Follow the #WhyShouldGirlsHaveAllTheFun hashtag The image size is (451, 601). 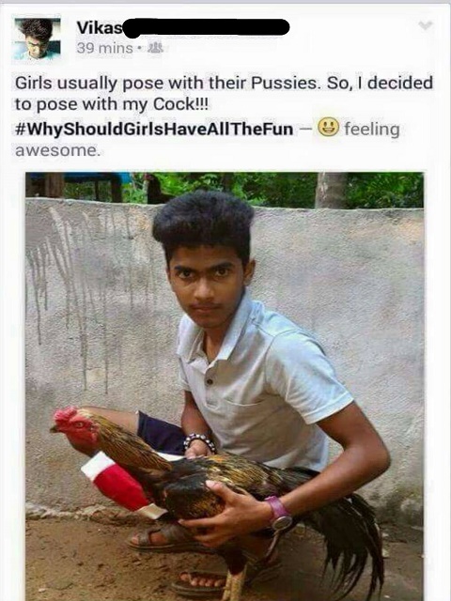(154, 129)
